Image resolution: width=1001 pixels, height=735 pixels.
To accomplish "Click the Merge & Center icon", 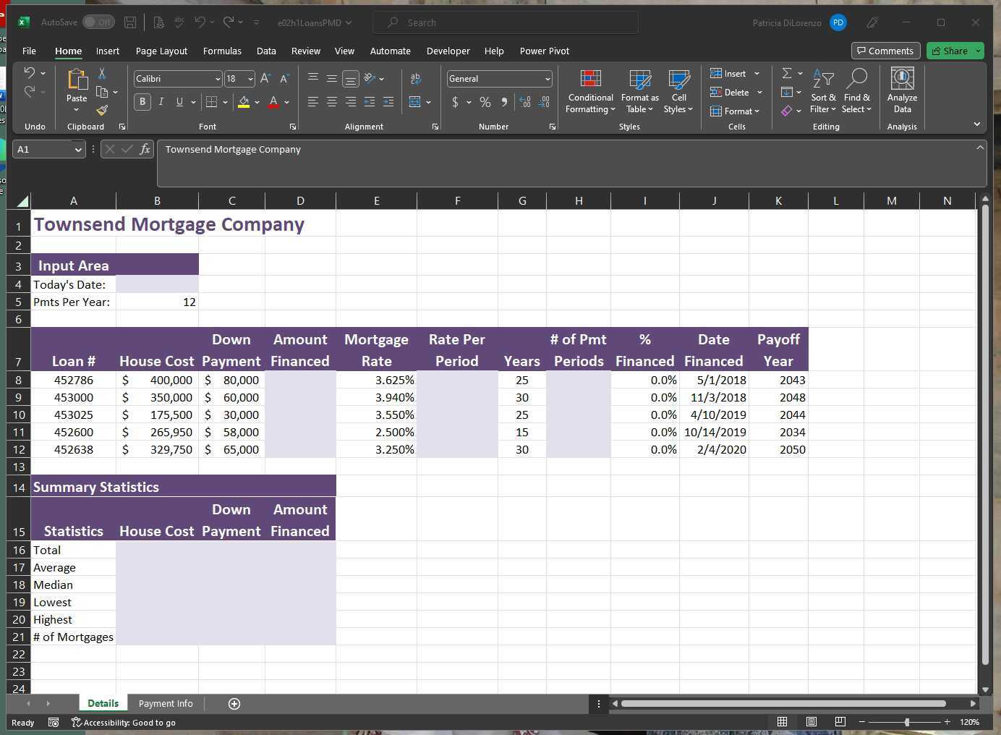I will click(x=415, y=102).
